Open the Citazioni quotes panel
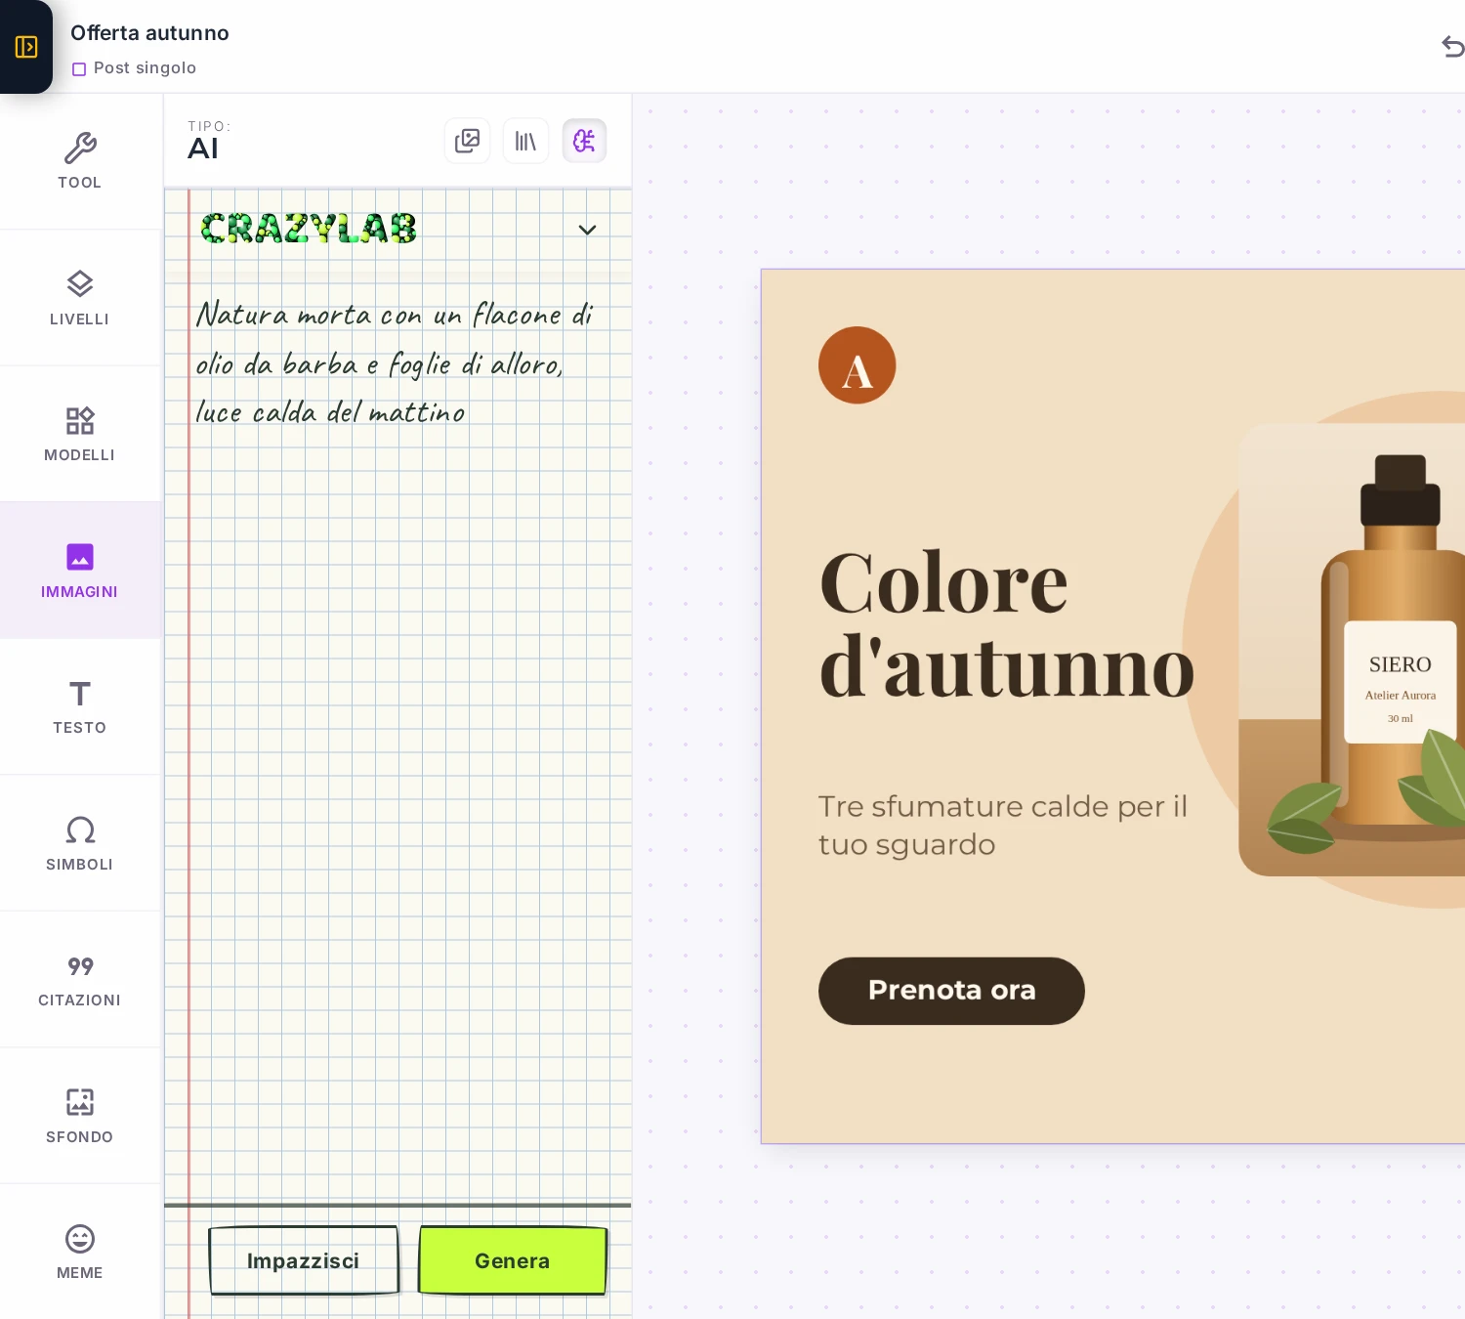 point(80,979)
